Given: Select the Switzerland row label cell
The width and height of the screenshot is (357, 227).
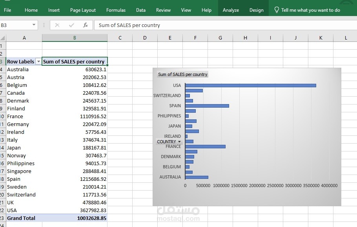Looking at the screenshot, I should pyautogui.click(x=24, y=195).
